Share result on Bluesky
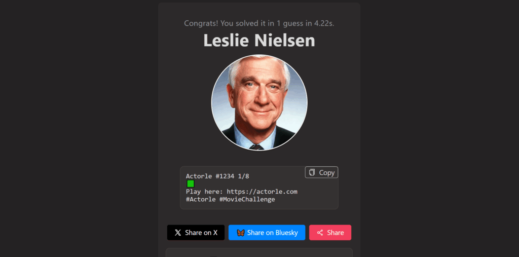This screenshot has height=257, width=519. 267,233
